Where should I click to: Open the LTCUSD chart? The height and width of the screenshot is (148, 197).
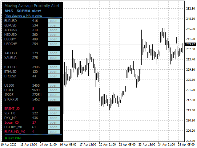[54, 76]
